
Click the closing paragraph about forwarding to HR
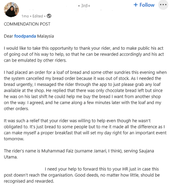coord(82,175)
